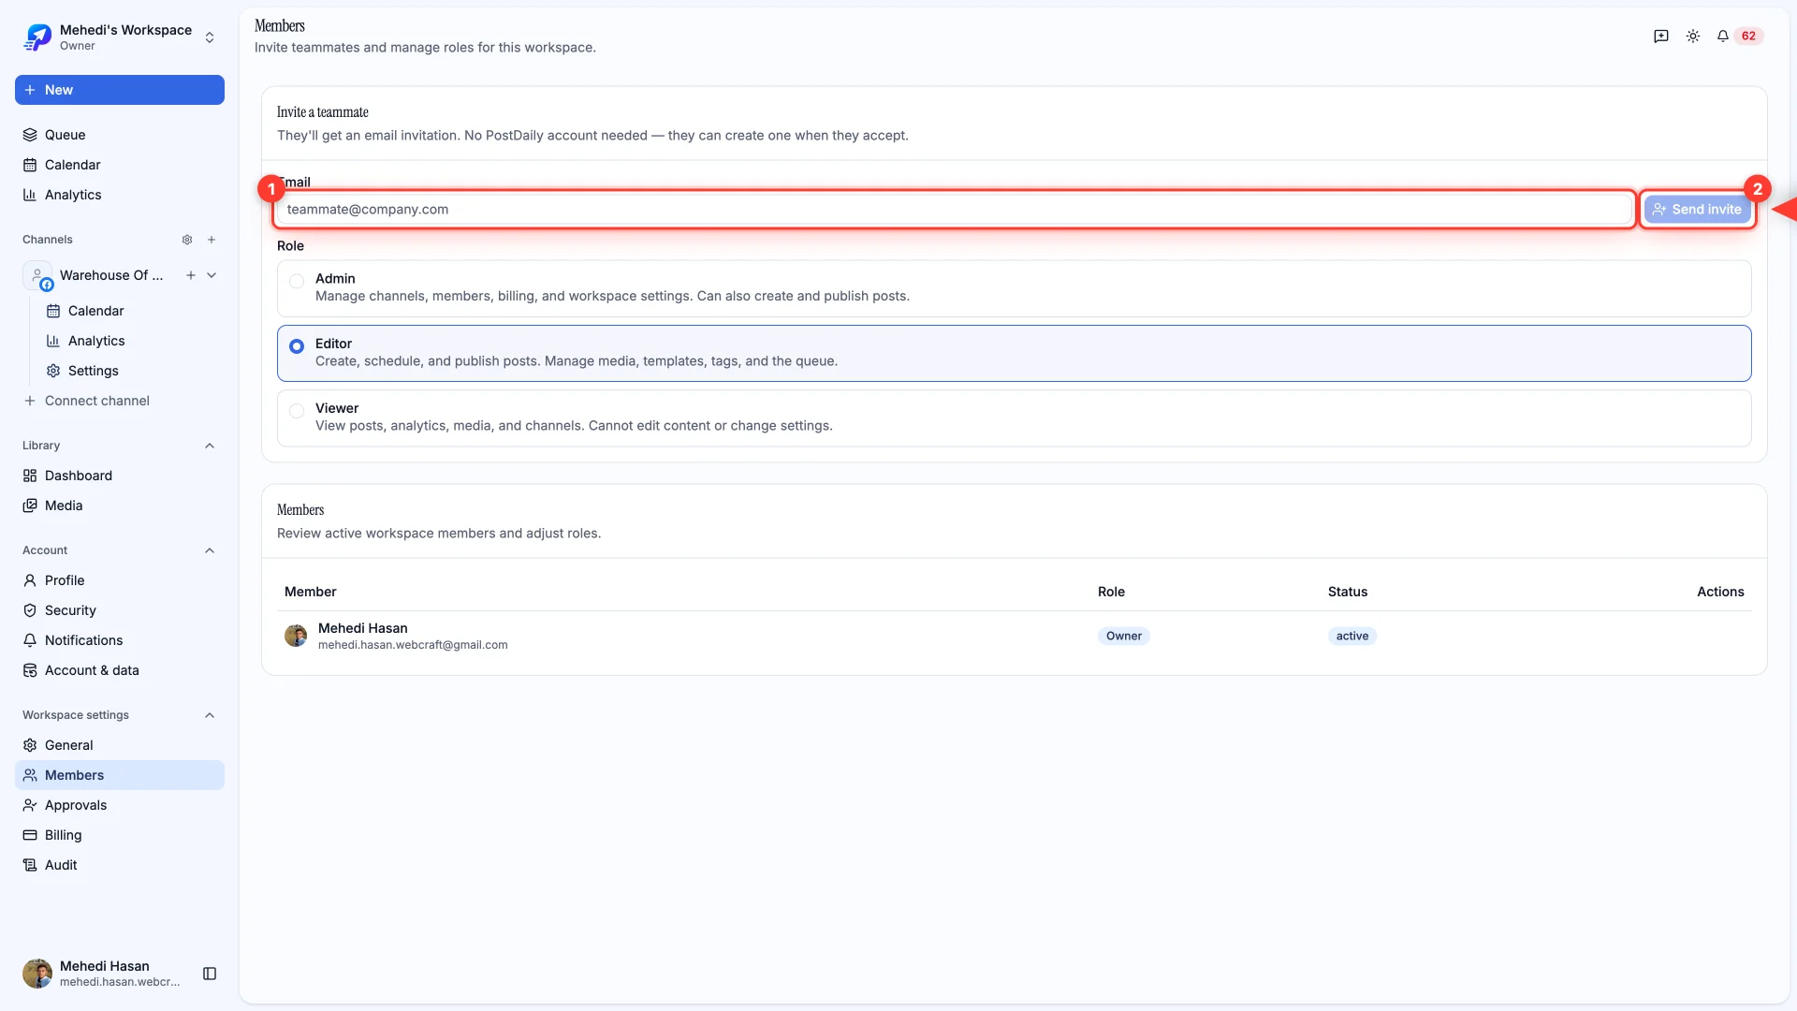
Task: Open Warehouse Of channel Calendar
Action: (131, 311)
